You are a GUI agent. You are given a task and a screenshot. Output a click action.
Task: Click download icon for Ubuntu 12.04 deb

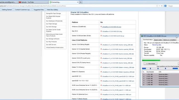tap(101, 54)
